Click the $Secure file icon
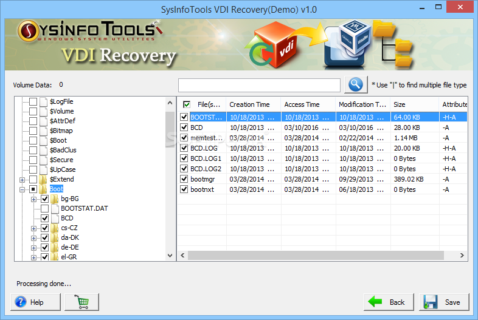Image resolution: width=478 pixels, height=320 pixels. point(44,160)
